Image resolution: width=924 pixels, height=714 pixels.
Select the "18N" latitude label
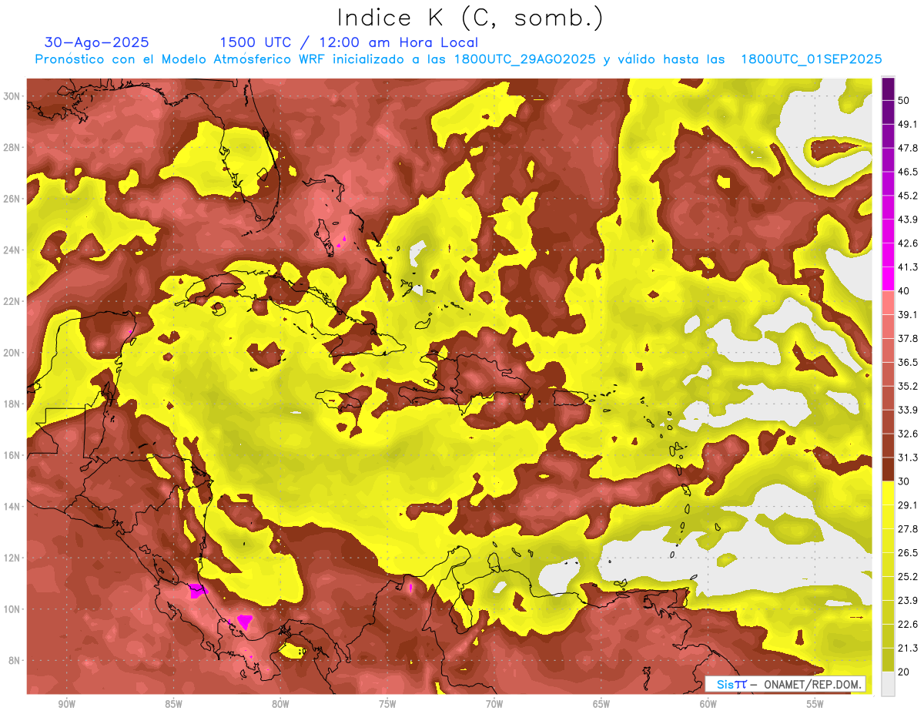tap(13, 404)
